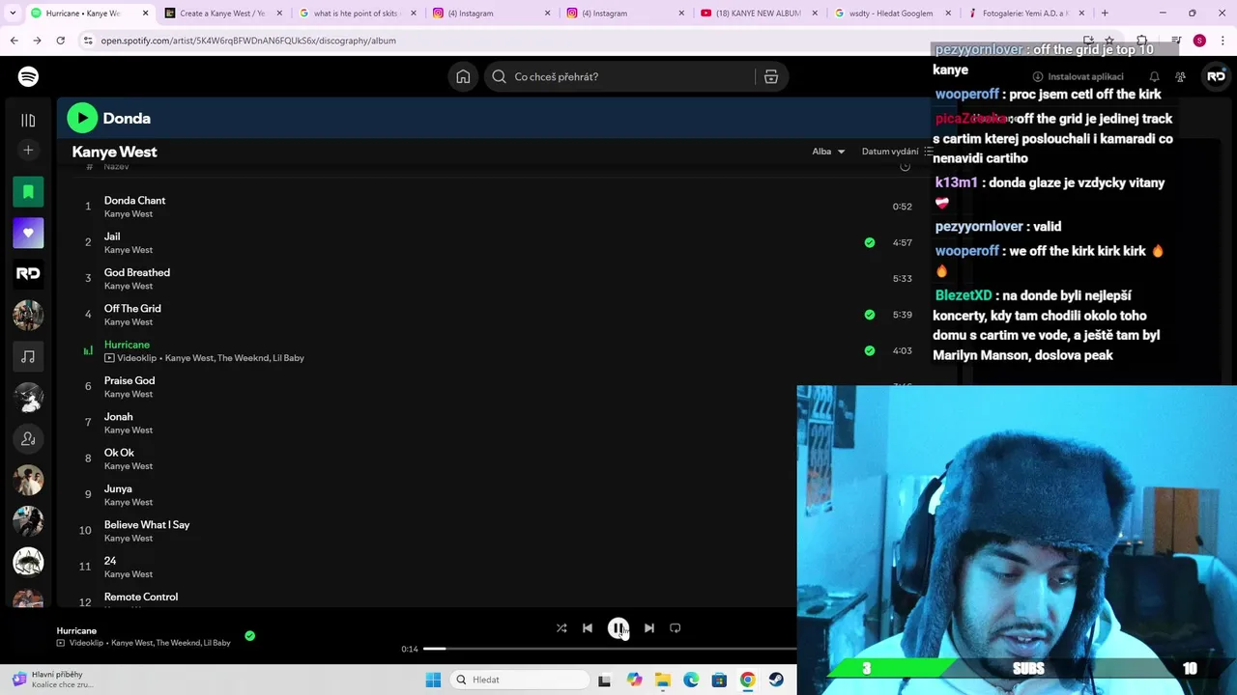Switch to the first Instagram tab
Image resolution: width=1237 pixels, height=695 pixels.
[x=490, y=14]
